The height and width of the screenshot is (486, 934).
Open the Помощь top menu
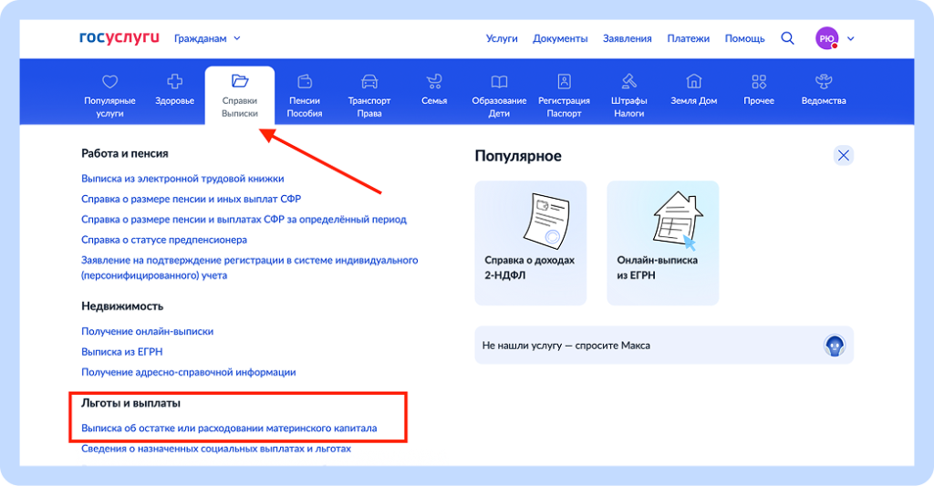pos(744,38)
